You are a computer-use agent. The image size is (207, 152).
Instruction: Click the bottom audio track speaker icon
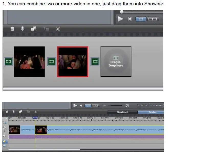tap(5, 146)
